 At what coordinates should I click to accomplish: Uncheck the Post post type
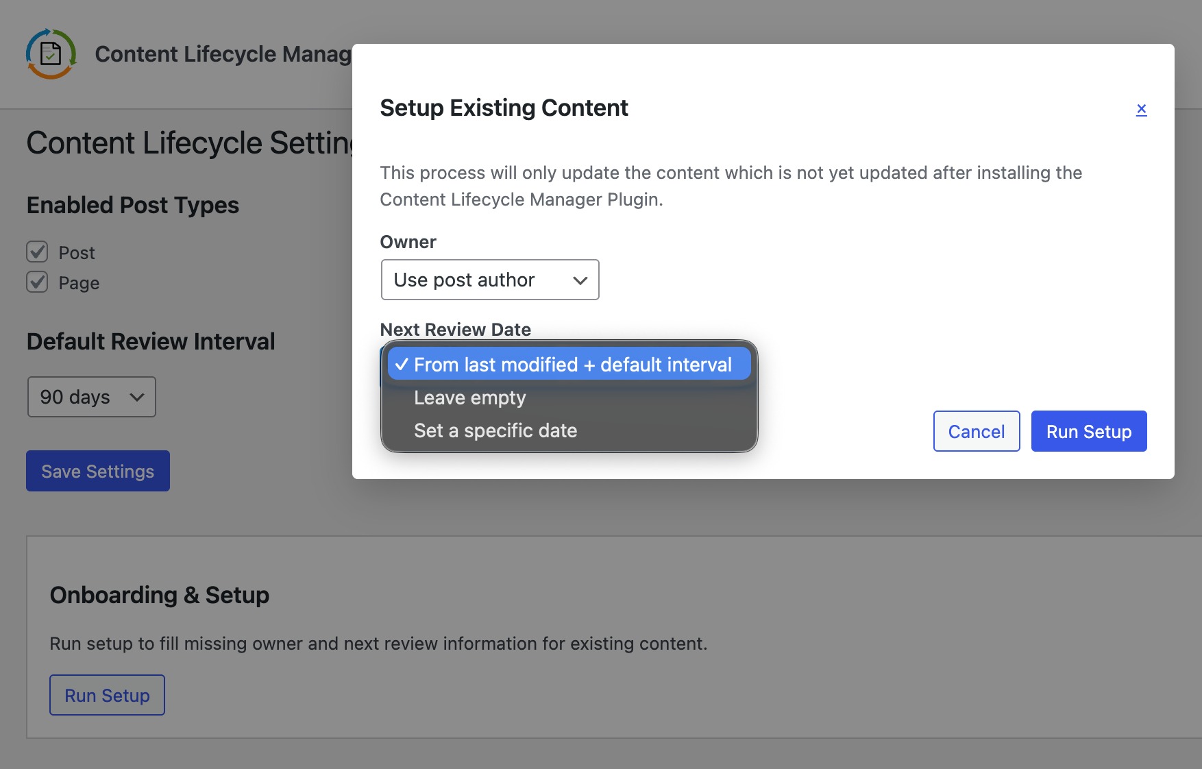[37, 252]
